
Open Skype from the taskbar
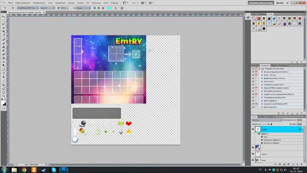[x=54, y=170]
